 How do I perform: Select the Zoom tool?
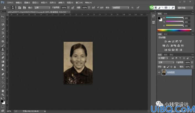(3, 95)
